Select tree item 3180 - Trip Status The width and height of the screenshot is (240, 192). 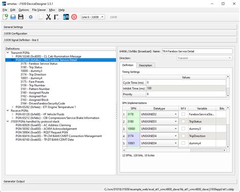point(31,67)
